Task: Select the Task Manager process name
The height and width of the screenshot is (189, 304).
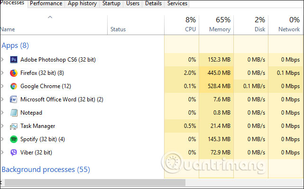Action: pyautogui.click(x=38, y=126)
